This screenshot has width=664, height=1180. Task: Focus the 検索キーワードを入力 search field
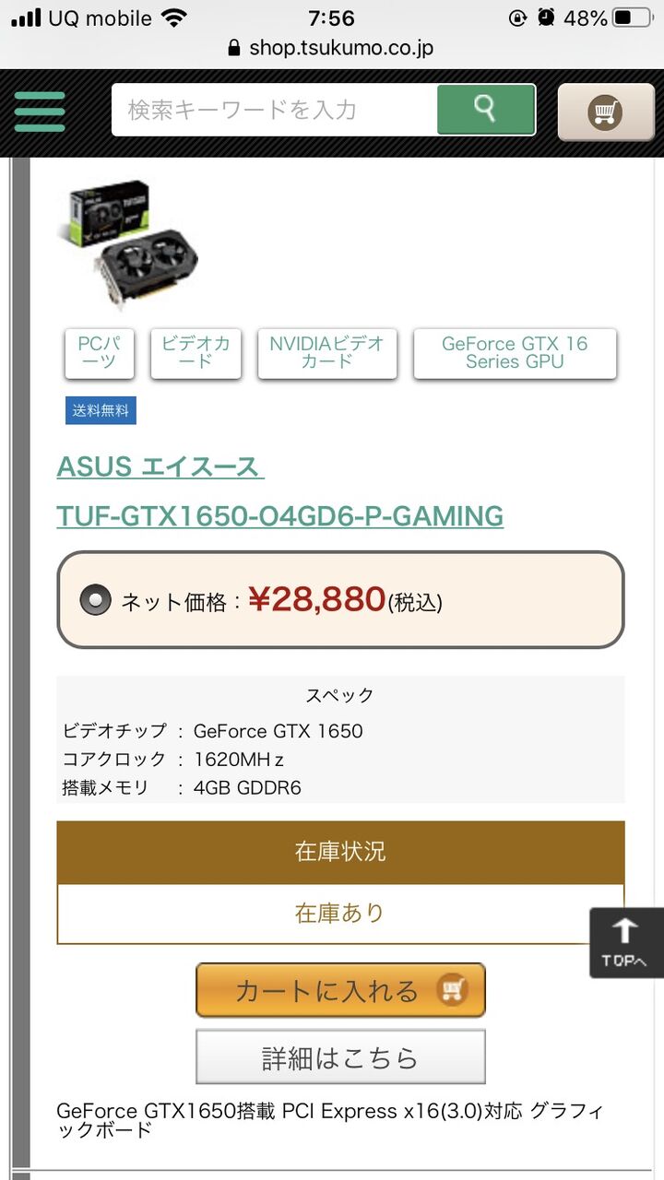pyautogui.click(x=275, y=110)
